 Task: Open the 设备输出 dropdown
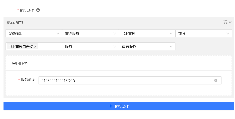pos(34,34)
